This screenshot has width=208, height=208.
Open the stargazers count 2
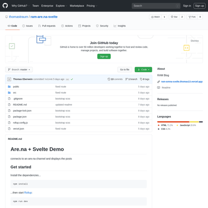(182, 17)
